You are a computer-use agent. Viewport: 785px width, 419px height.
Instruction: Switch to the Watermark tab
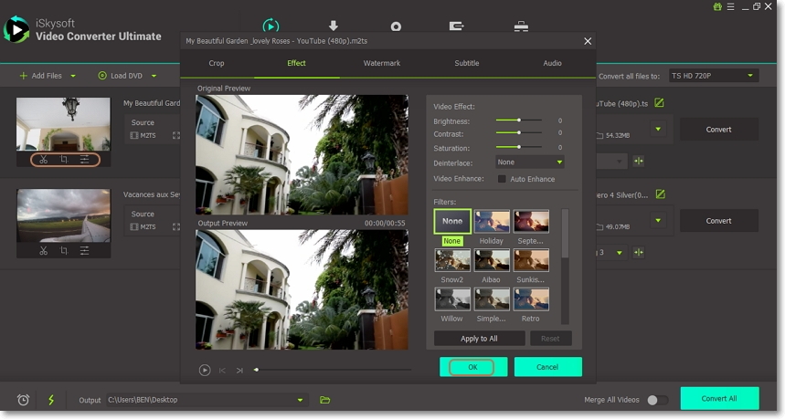pos(381,63)
